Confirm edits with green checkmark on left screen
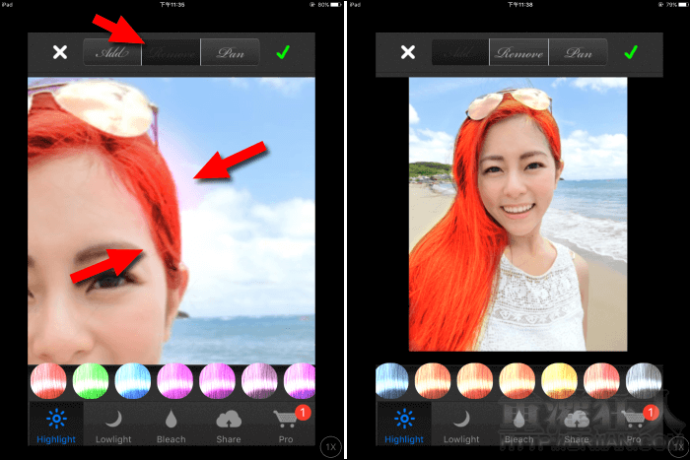The image size is (690, 460). [x=284, y=52]
